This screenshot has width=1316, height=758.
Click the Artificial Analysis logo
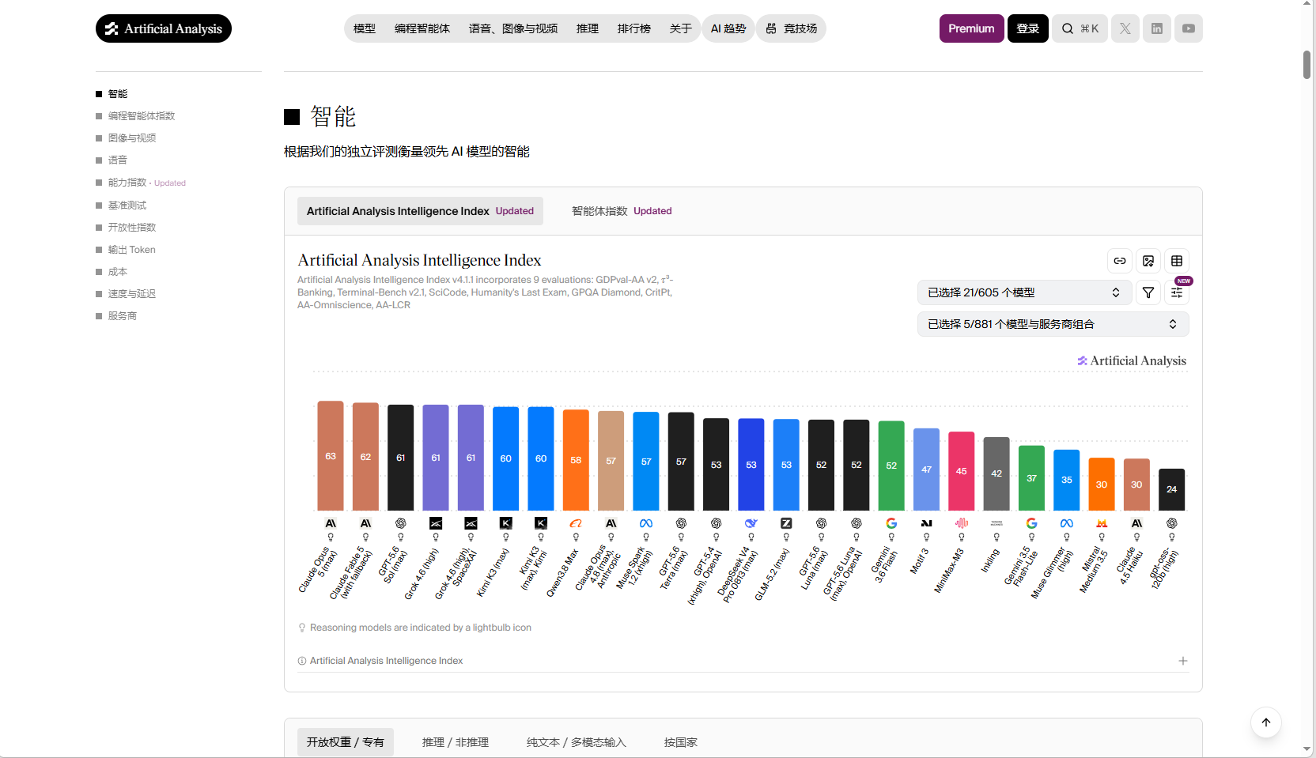point(164,28)
